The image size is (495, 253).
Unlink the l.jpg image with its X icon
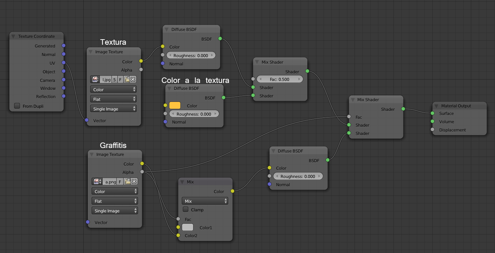[x=133, y=80]
